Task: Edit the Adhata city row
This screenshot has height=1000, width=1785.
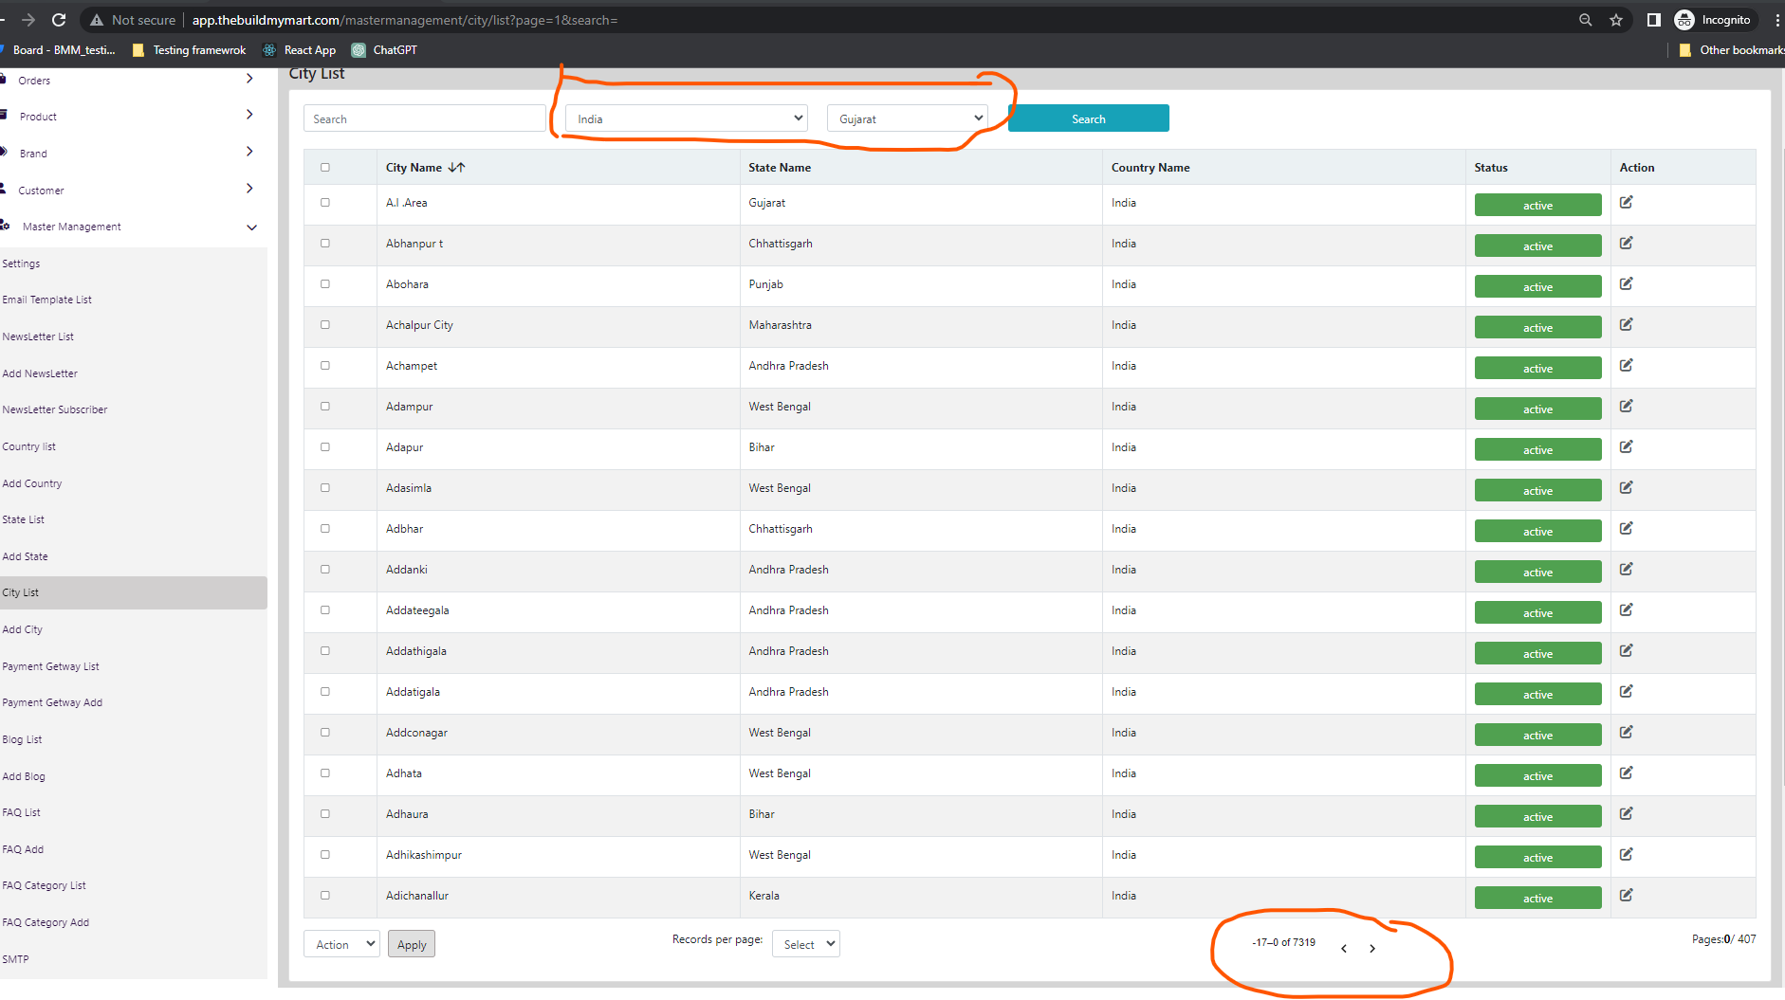Action: 1626,773
